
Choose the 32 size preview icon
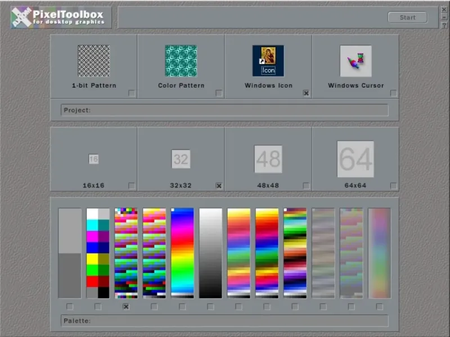coord(181,159)
